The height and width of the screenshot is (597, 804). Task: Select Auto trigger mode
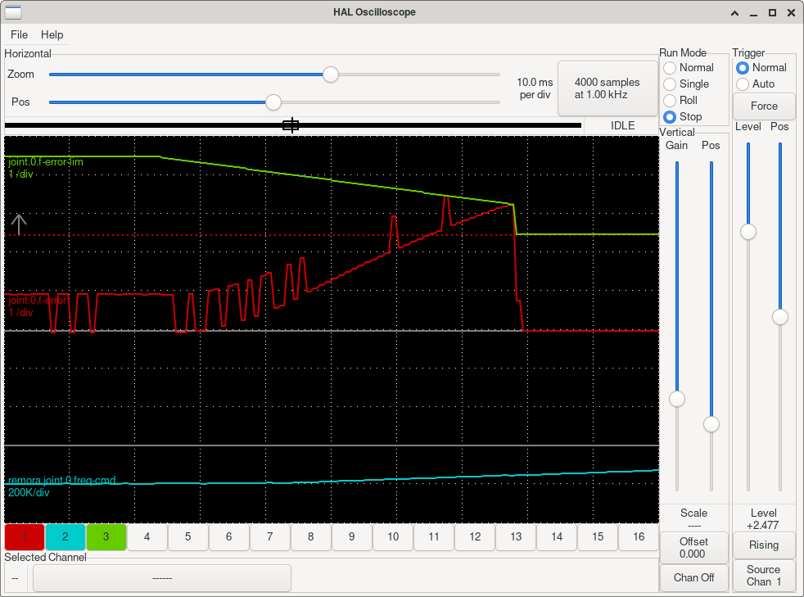coord(756,84)
